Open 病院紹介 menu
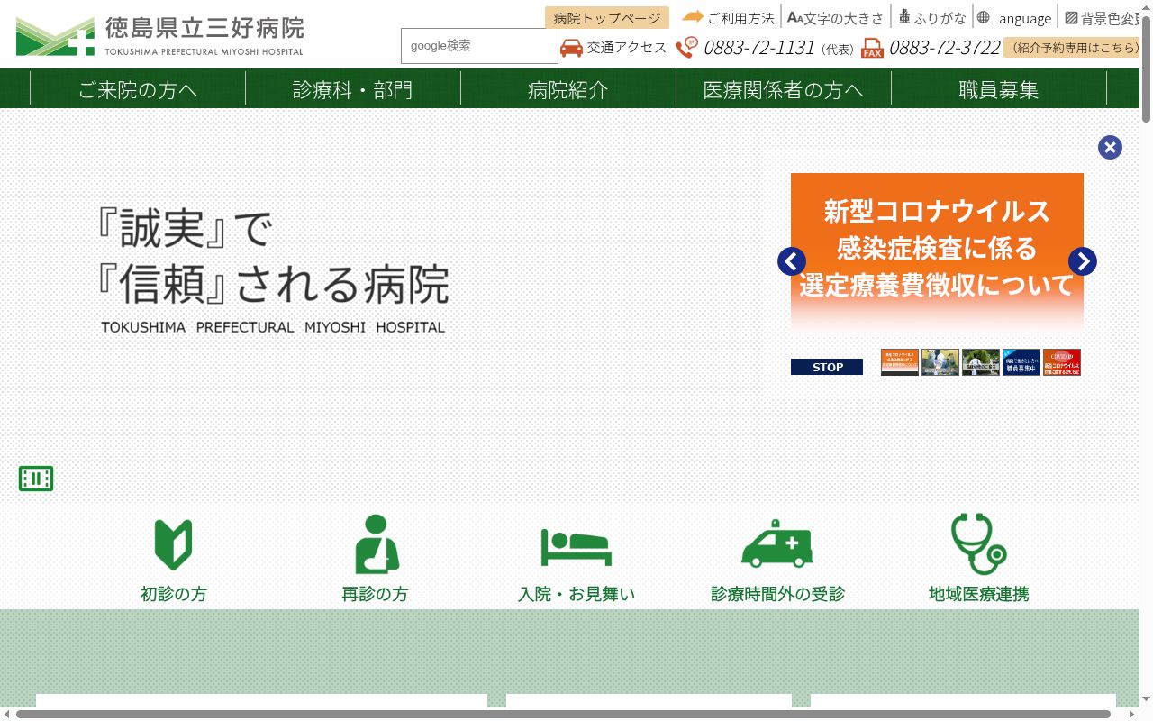Screen dimensions: 1153x721 click(568, 88)
